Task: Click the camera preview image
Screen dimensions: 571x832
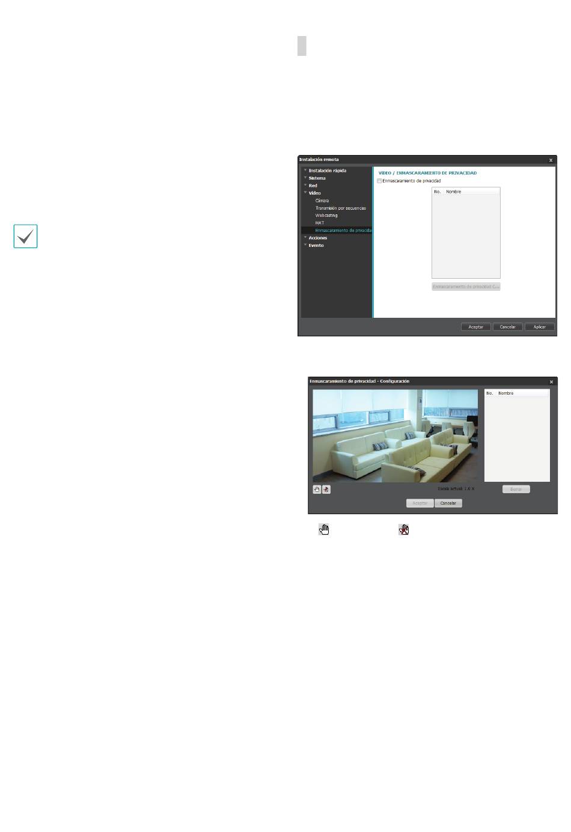Action: (395, 436)
